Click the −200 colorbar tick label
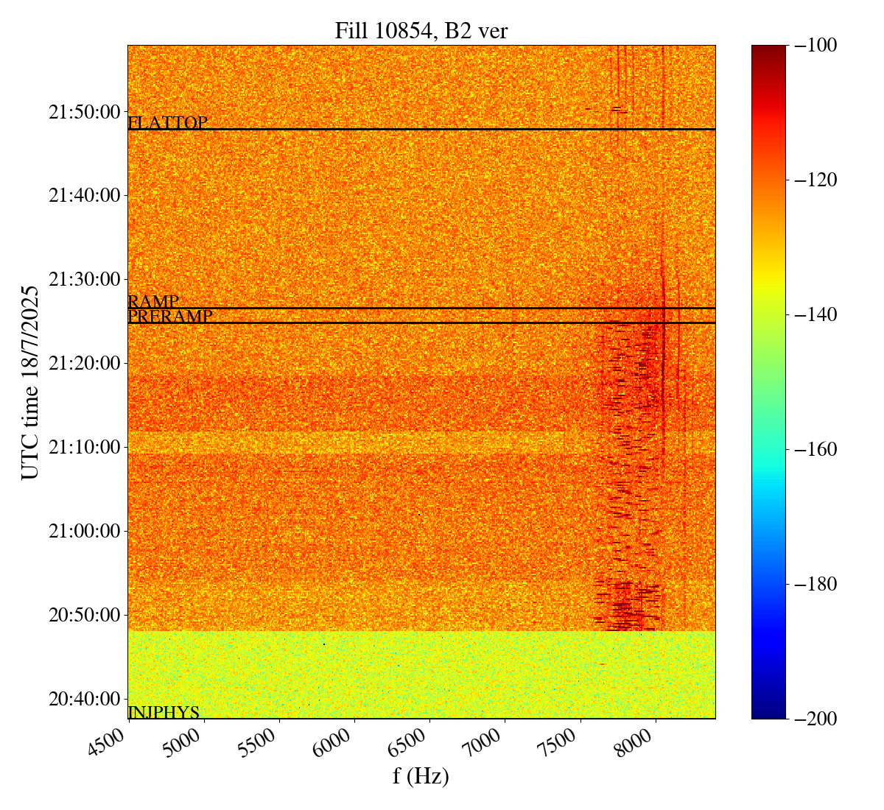Screen dimensions: 884x810 tap(815, 719)
